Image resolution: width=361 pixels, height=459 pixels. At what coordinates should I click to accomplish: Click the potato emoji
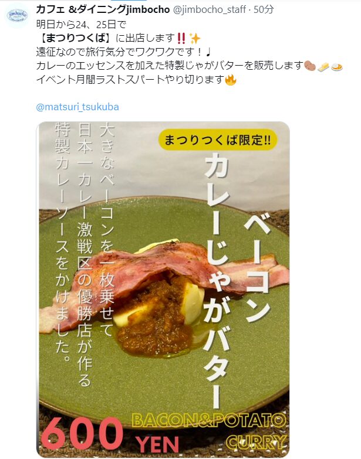310,66
